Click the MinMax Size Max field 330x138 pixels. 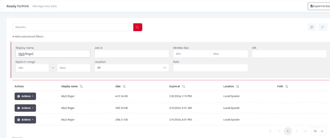click(229, 54)
